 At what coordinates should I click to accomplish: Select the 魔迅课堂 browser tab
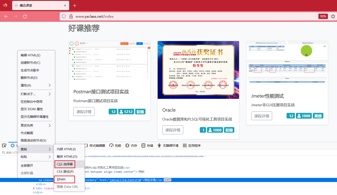coord(41,6)
